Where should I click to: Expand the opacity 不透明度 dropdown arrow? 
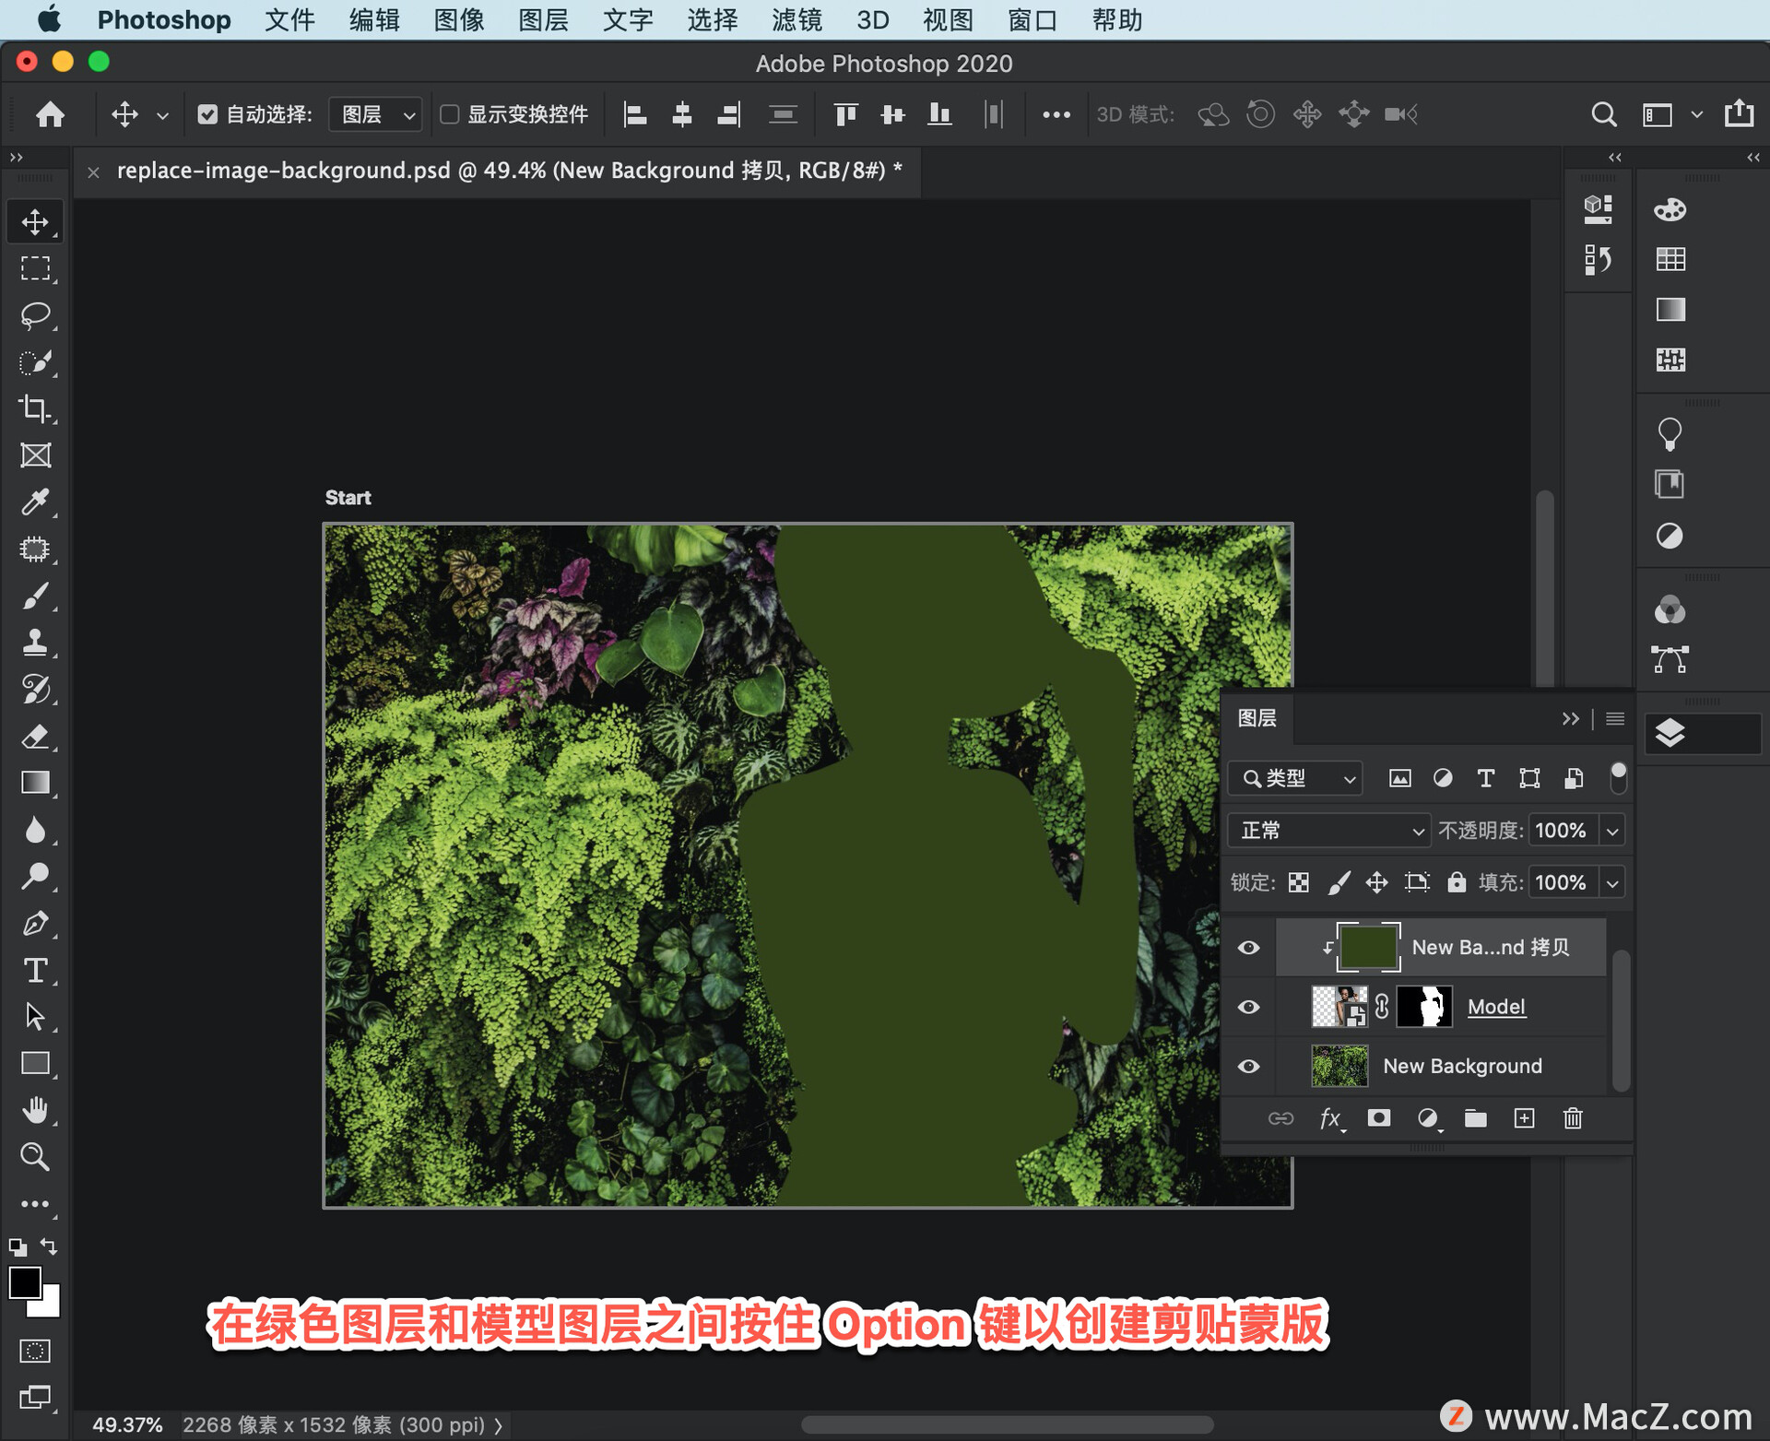(1612, 831)
